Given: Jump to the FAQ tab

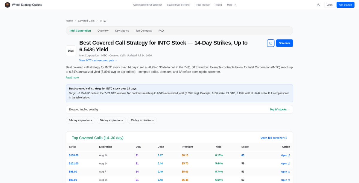Looking at the screenshot, I should pyautogui.click(x=161, y=31).
